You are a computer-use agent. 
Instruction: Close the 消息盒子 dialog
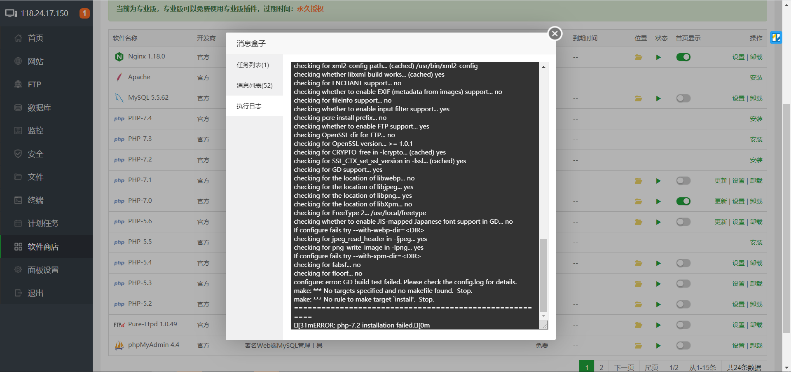pos(555,33)
